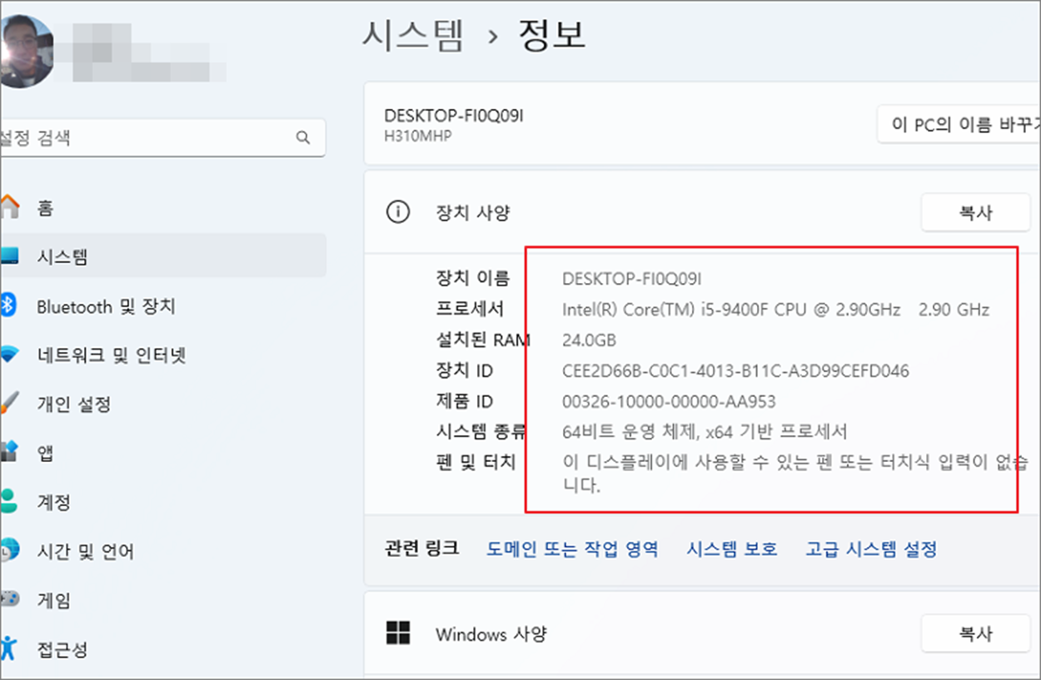Screen dimensions: 1041x680
Task: Click the 제품 ID value 00326-10000-00000-AA953
Action: (670, 402)
